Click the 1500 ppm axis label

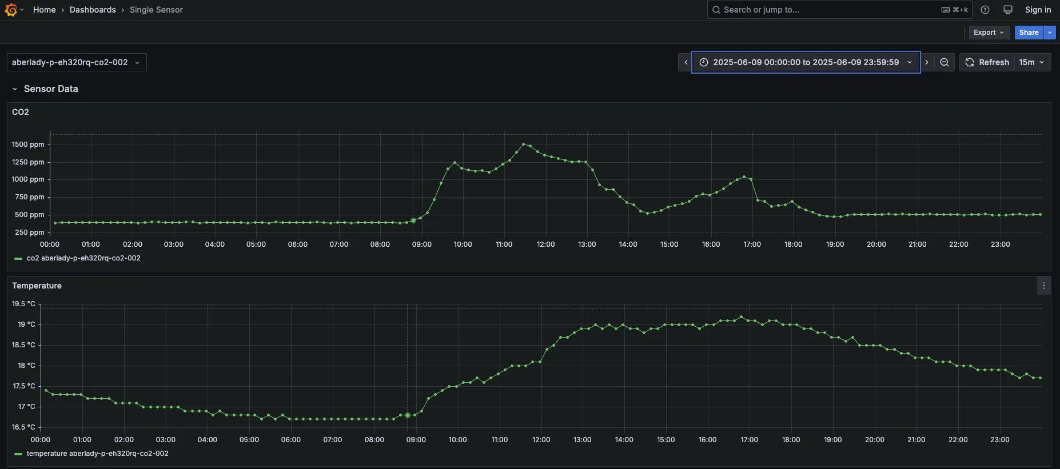click(x=28, y=145)
